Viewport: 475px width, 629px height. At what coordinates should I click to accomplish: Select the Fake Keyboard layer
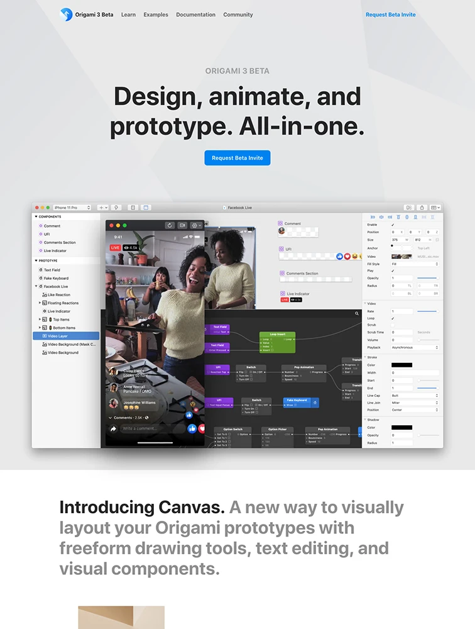(56, 279)
